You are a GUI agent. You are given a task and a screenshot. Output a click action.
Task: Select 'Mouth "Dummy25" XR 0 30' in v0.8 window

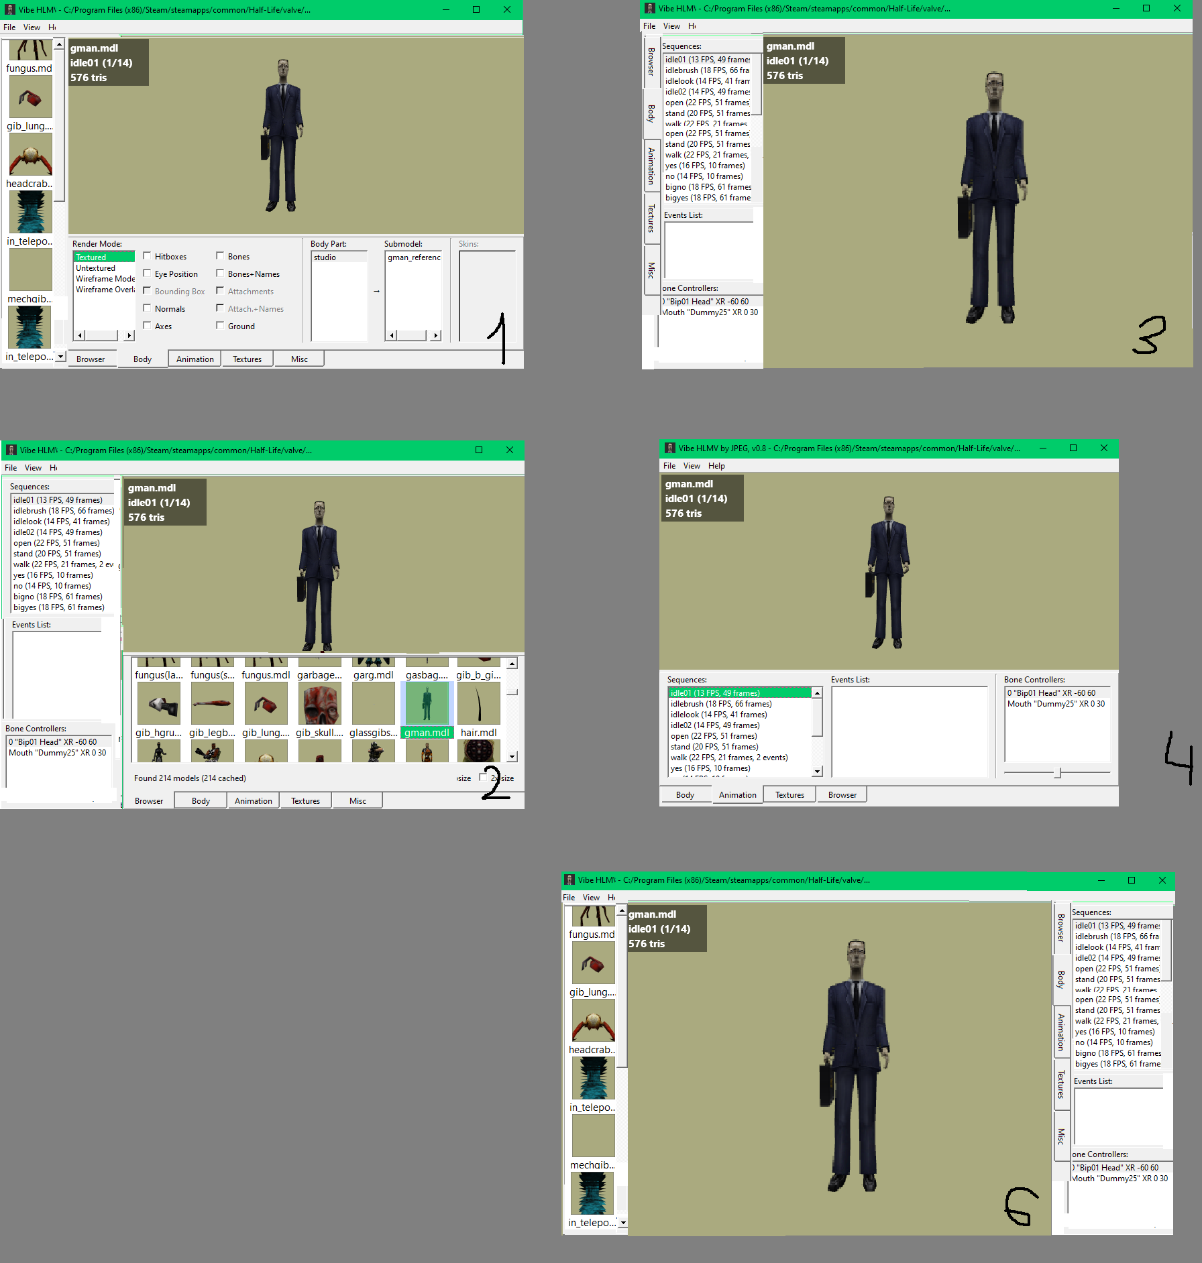click(x=1056, y=704)
